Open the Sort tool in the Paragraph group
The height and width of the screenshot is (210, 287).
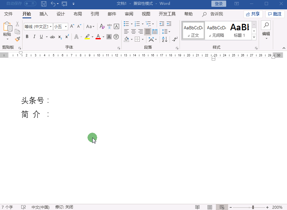164,39
